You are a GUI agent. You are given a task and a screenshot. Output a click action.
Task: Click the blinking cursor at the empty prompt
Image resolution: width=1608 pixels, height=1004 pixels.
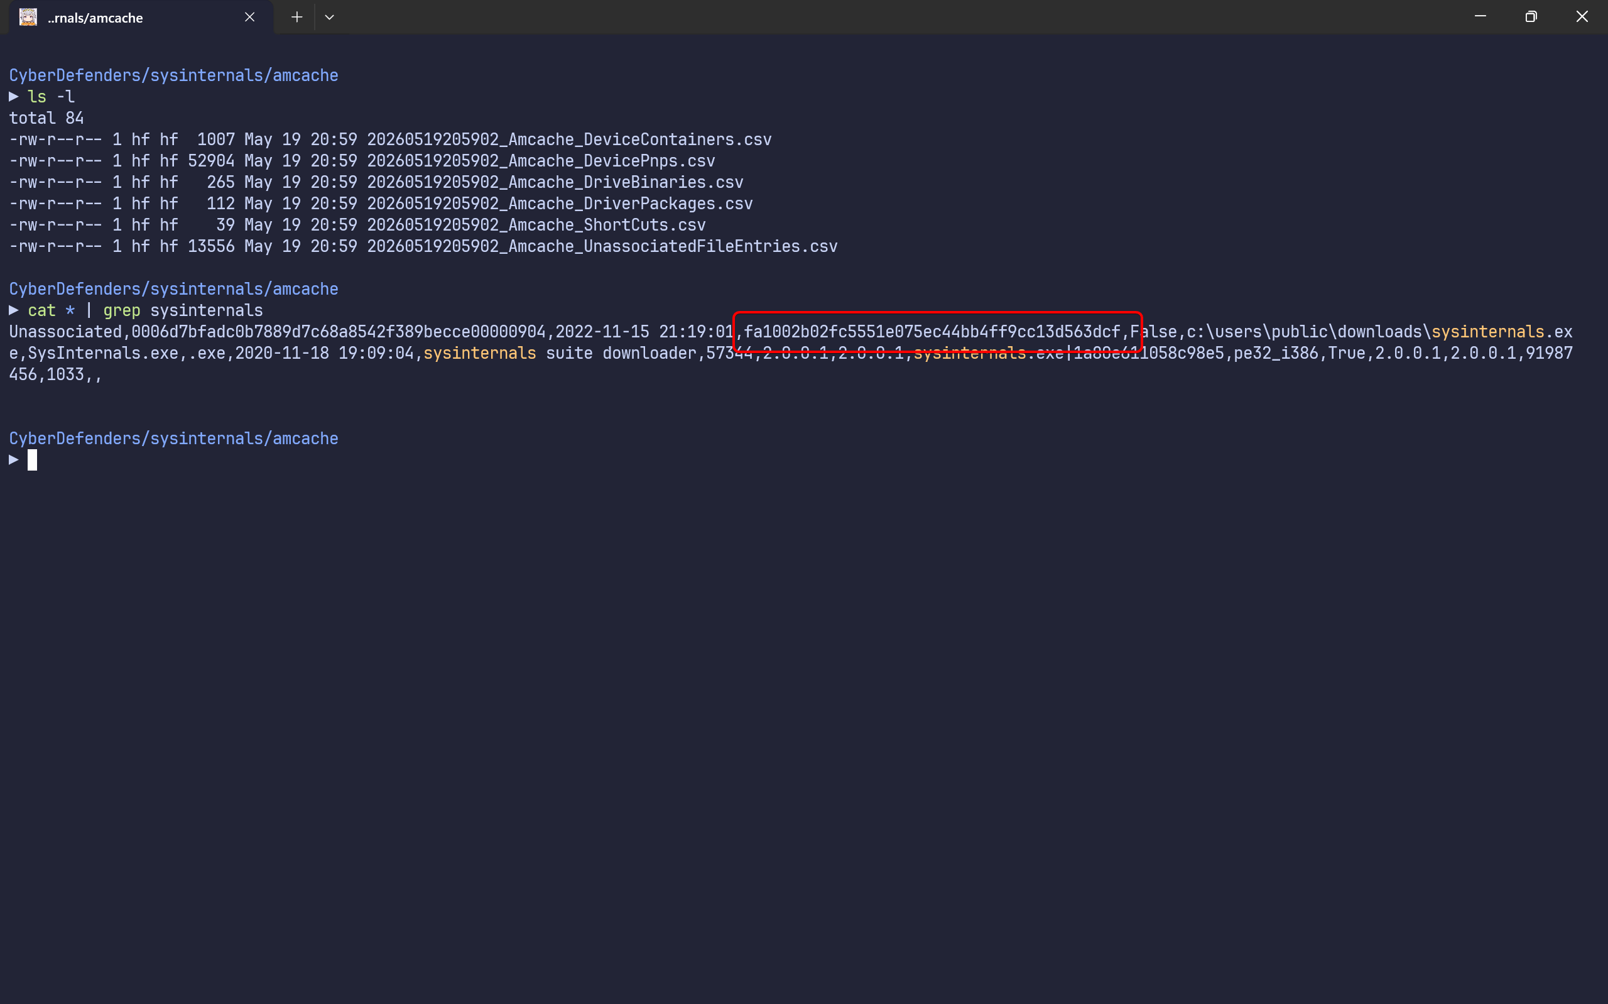pos(33,460)
